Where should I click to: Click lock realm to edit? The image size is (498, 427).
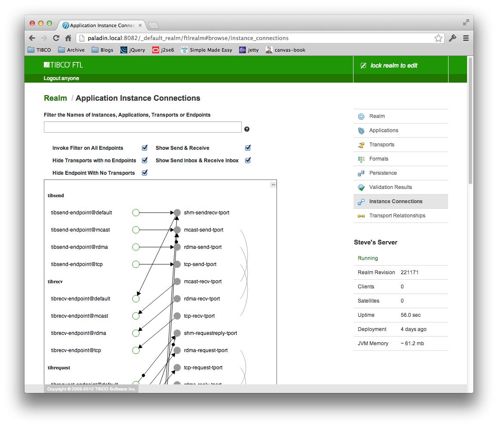pyautogui.click(x=394, y=65)
